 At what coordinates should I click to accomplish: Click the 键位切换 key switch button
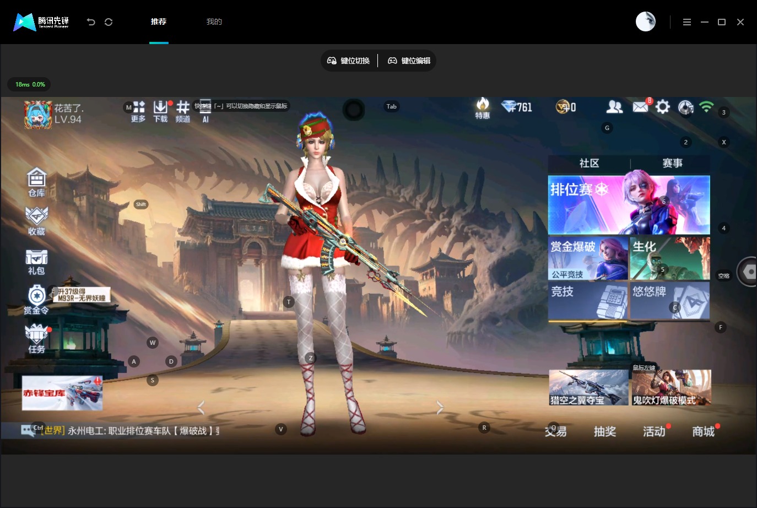349,61
